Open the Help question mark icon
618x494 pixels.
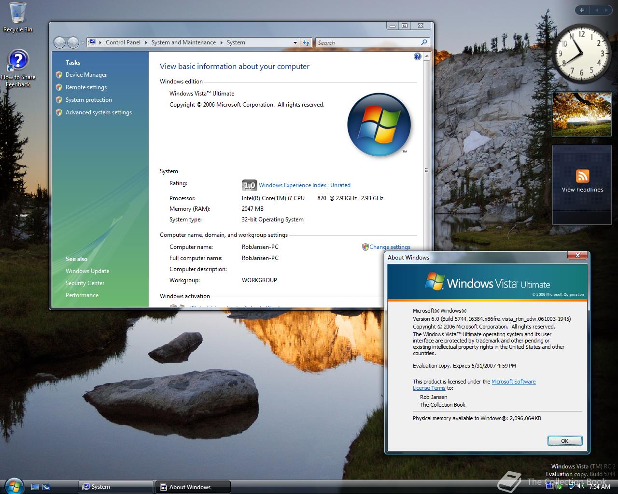[x=418, y=57]
